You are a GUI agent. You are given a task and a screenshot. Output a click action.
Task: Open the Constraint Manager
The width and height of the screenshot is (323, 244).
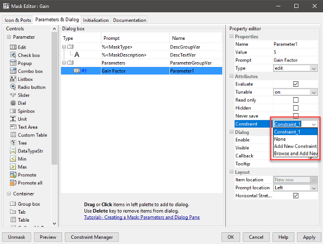point(92,237)
